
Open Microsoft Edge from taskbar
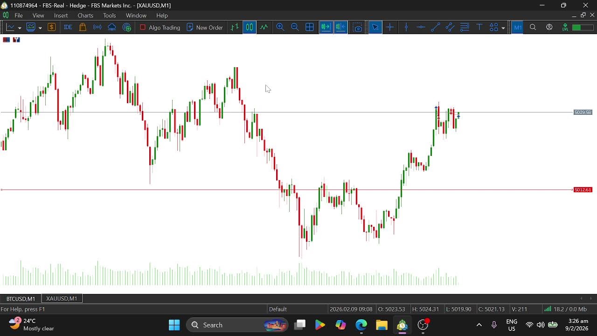[361, 325]
